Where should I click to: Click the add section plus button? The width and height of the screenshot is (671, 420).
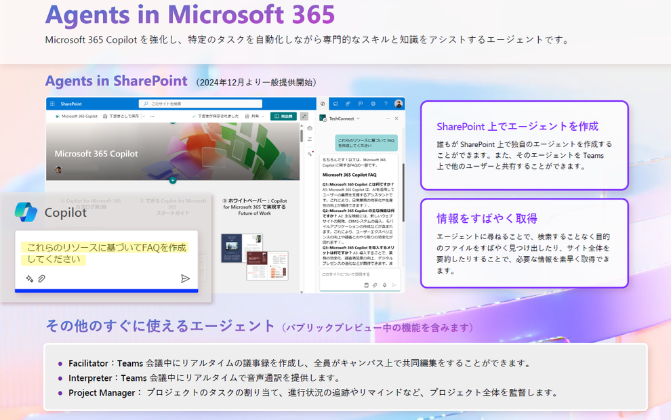click(x=172, y=180)
